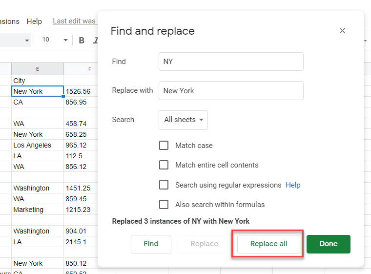
Task: Enable the Match case checkbox
Action: (164, 146)
